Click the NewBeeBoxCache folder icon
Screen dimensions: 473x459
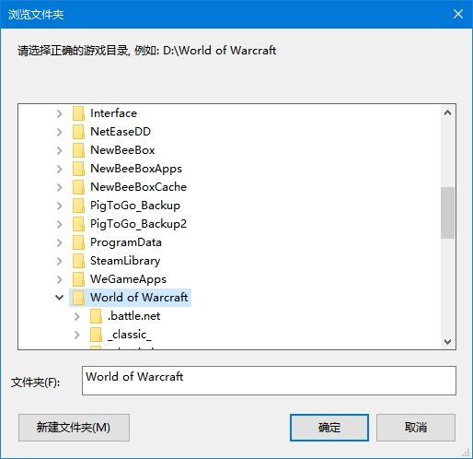tap(78, 187)
